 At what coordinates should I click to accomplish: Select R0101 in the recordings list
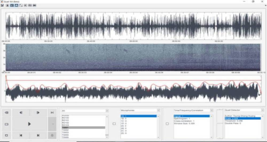[x=83, y=120]
